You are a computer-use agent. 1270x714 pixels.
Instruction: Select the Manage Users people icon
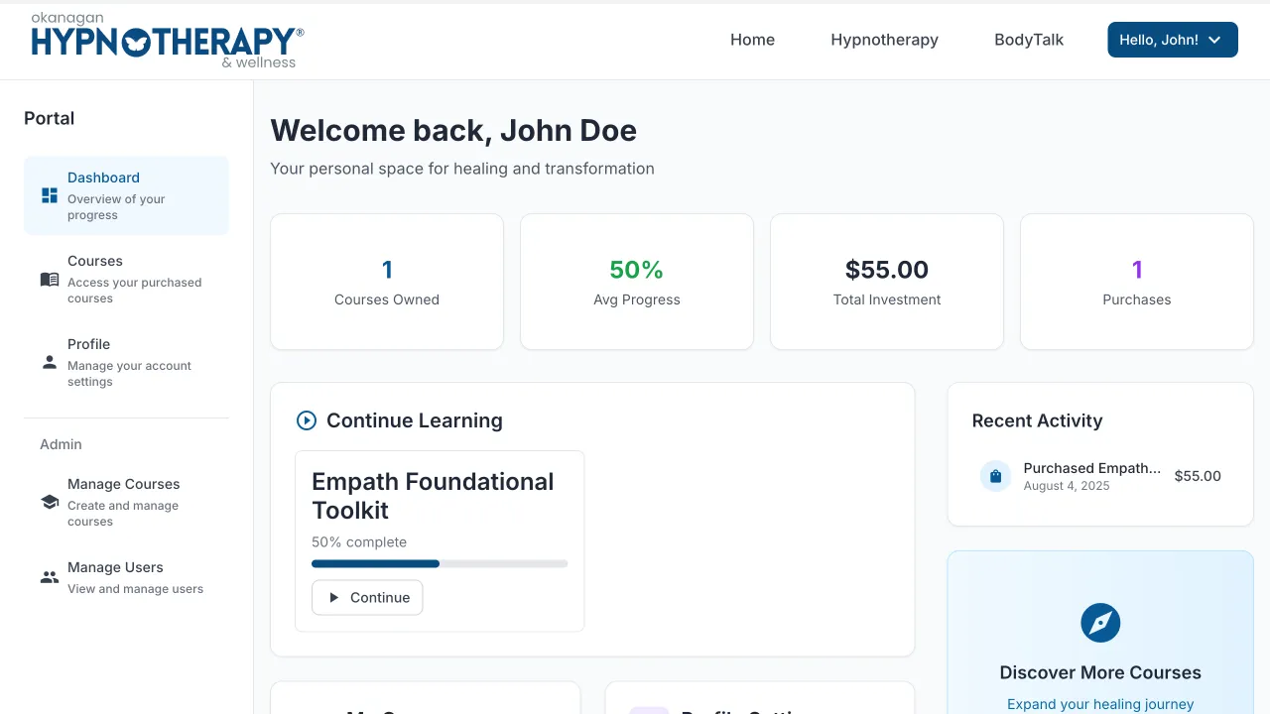click(49, 577)
